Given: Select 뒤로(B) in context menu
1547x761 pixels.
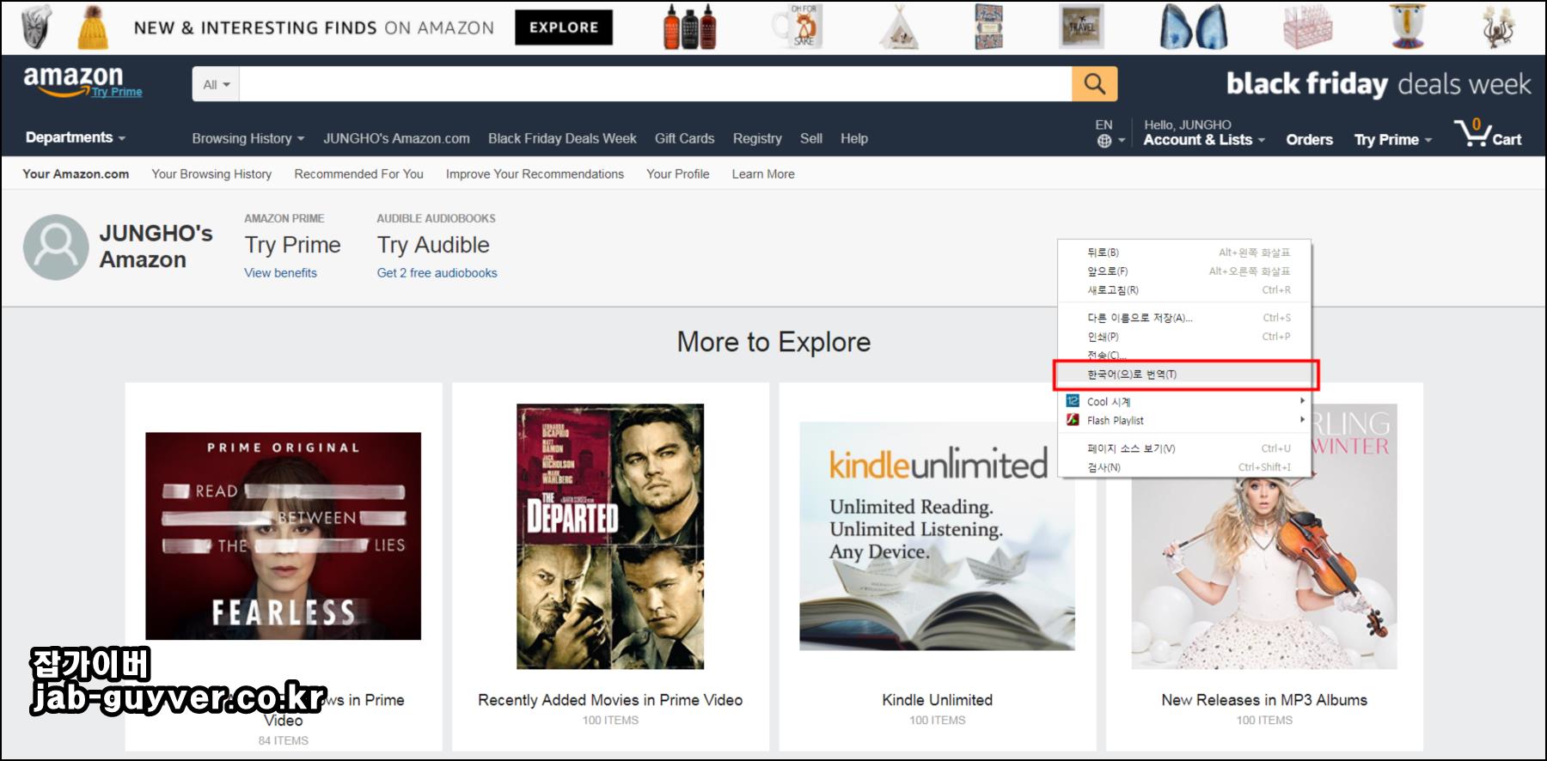Looking at the screenshot, I should [1184, 253].
